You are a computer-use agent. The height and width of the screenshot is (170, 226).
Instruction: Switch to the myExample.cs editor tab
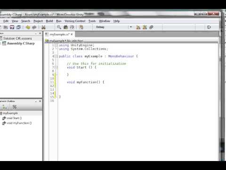click(x=59, y=34)
